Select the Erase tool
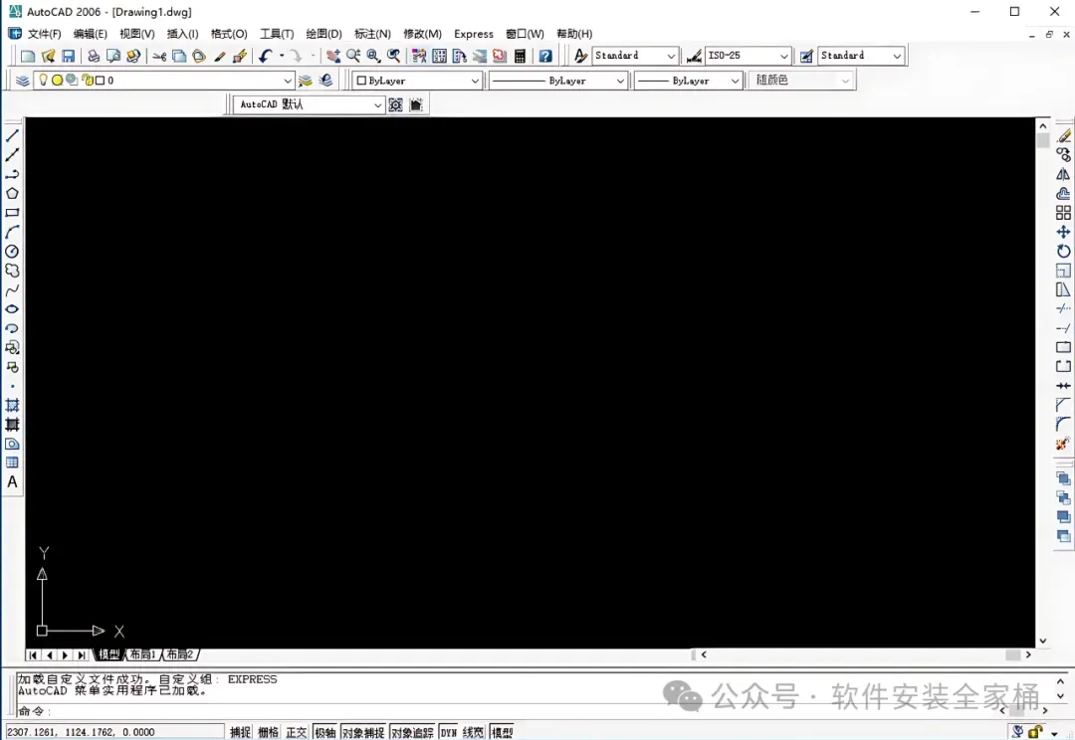Image resolution: width=1075 pixels, height=740 pixels. [1063, 135]
